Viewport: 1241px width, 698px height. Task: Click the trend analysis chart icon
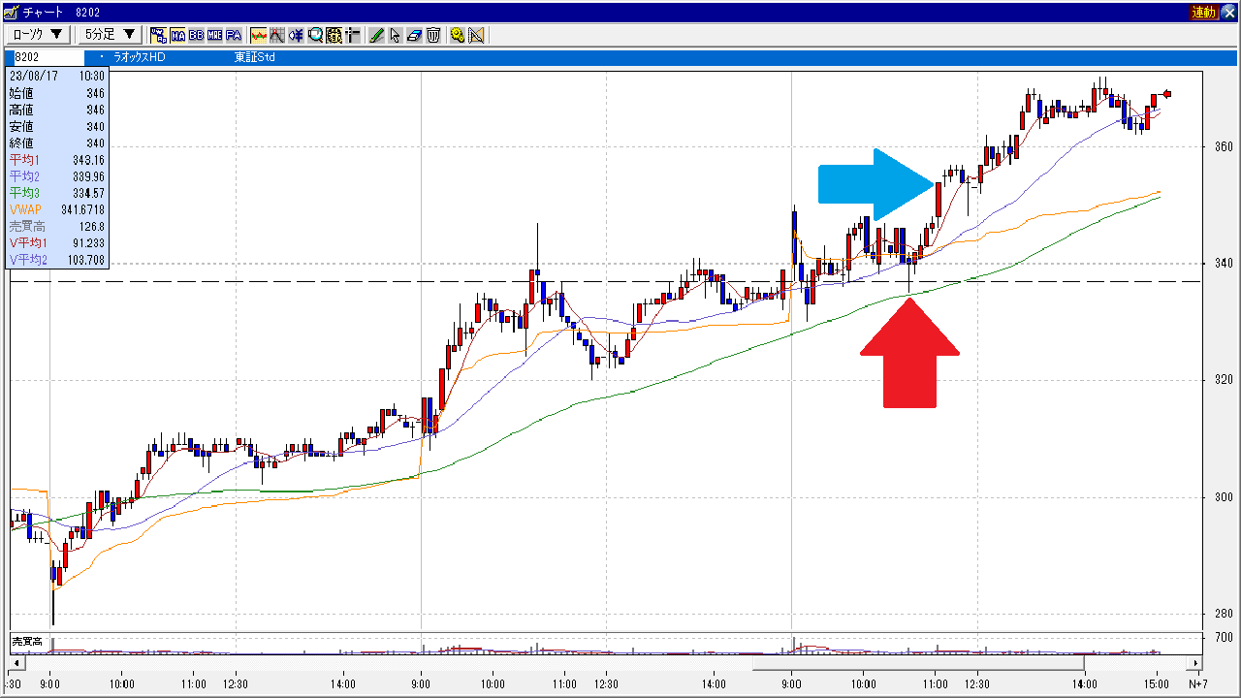[277, 35]
